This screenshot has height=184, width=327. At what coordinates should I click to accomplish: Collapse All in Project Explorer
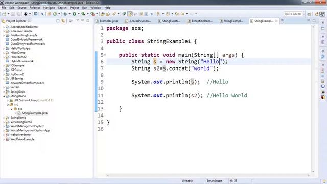click(58, 21)
